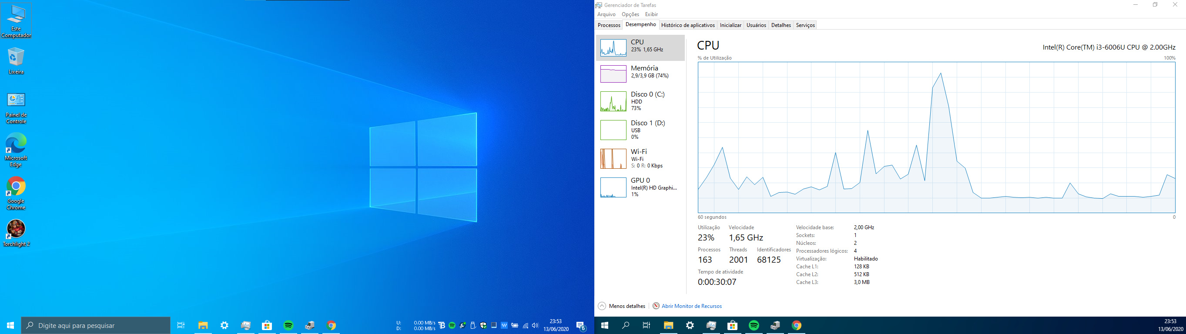Open the Histórico de aplicativos tab
This screenshot has width=1186, height=334.
pyautogui.click(x=687, y=25)
